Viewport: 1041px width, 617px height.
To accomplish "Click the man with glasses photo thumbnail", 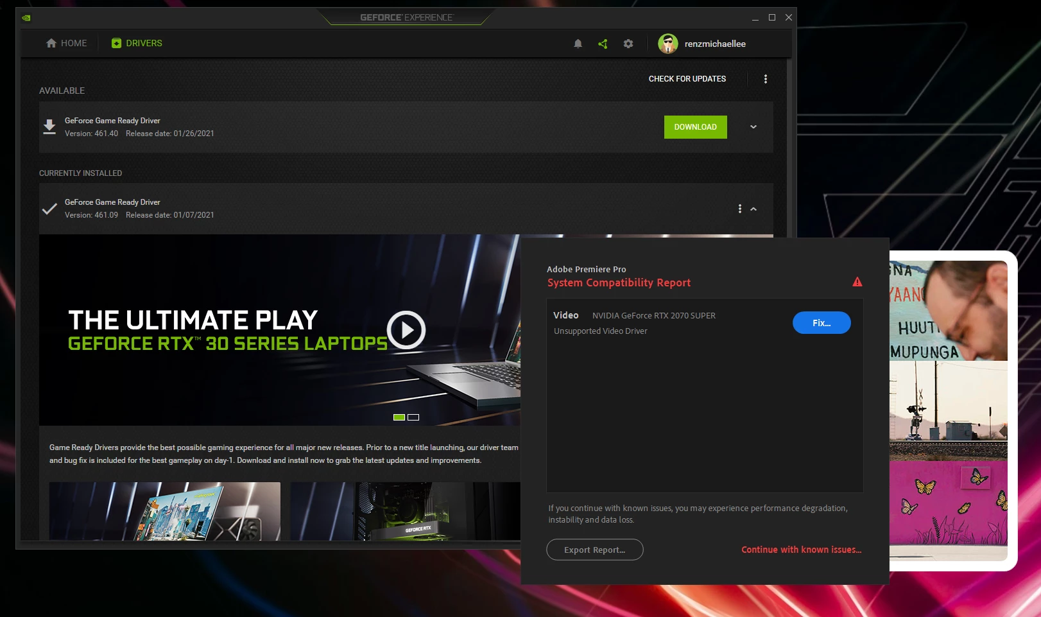I will click(x=949, y=311).
